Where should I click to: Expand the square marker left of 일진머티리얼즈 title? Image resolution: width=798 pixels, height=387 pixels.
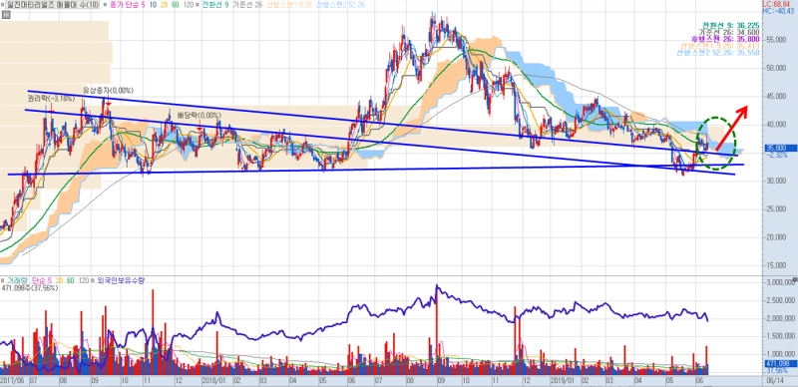point(3,5)
